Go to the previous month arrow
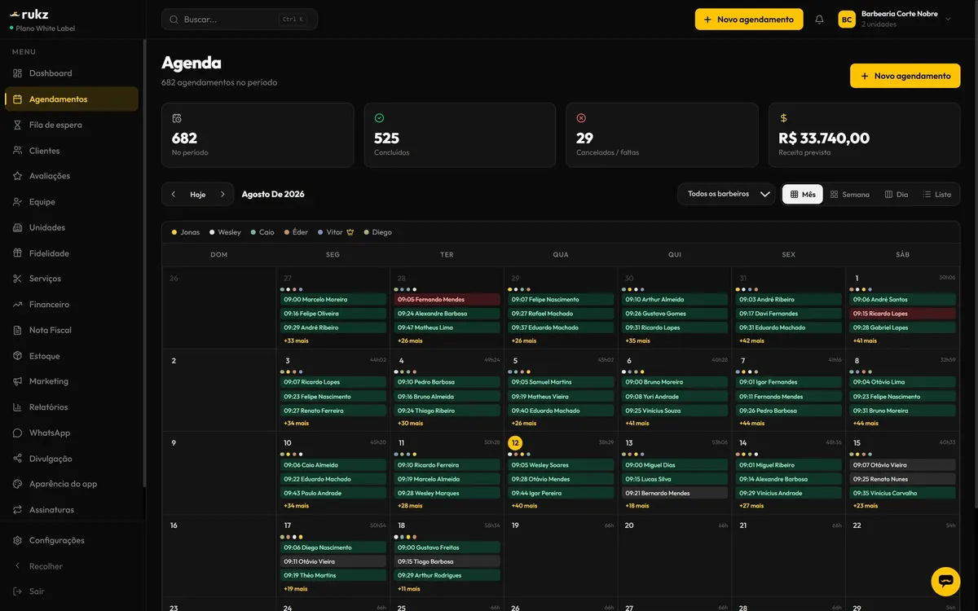The width and height of the screenshot is (978, 611). (174, 195)
